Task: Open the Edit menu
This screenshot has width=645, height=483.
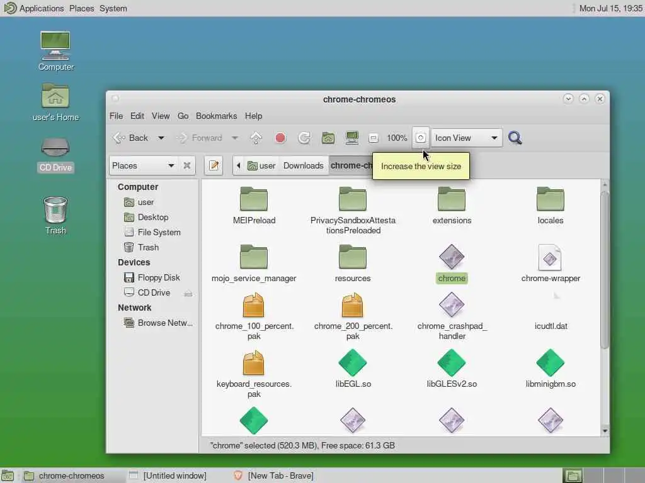Action: click(137, 116)
